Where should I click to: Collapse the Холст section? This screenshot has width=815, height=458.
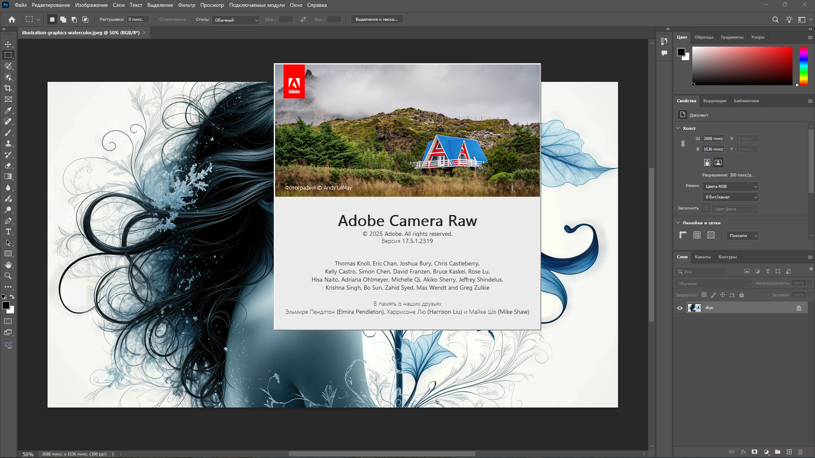click(678, 128)
